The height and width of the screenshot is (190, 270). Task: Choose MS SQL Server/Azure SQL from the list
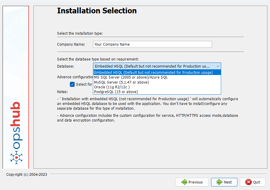[131, 77]
